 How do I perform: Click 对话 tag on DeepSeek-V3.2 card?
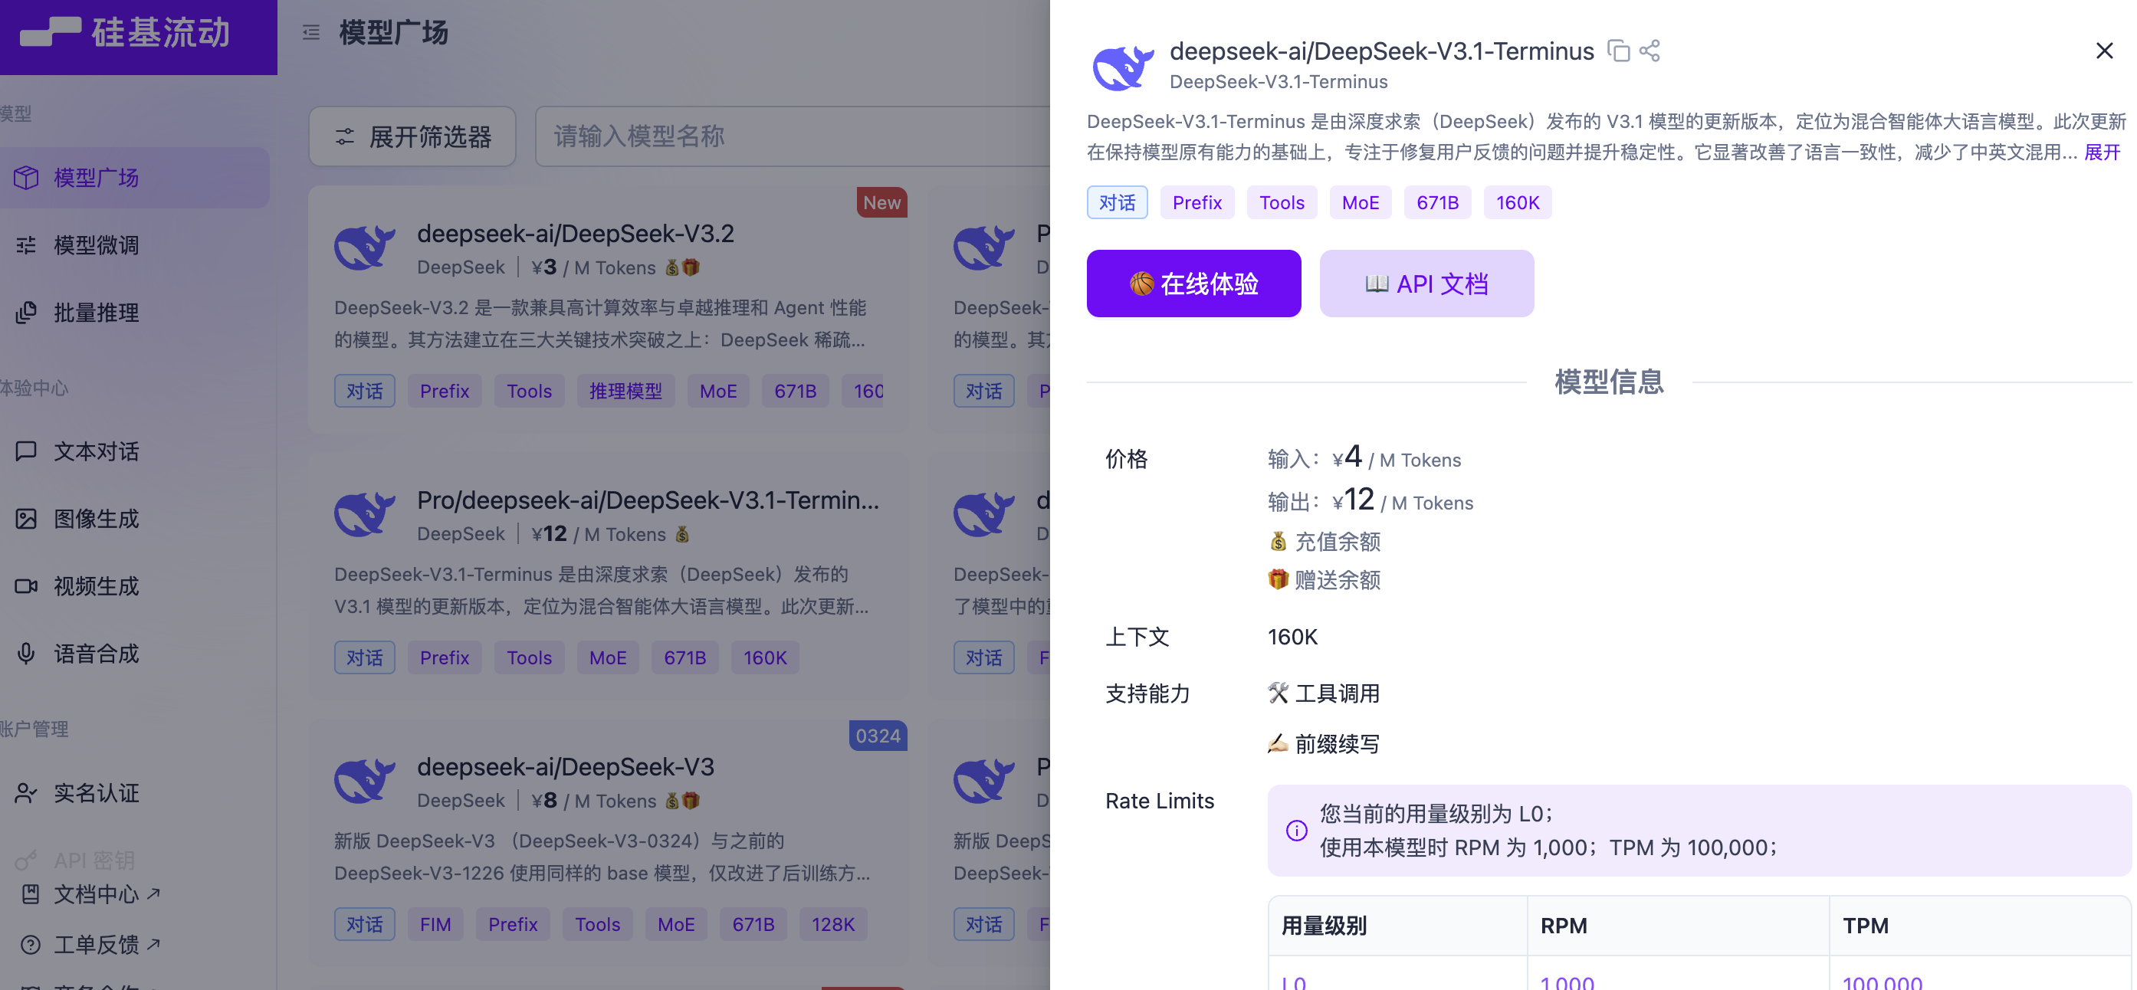364,391
